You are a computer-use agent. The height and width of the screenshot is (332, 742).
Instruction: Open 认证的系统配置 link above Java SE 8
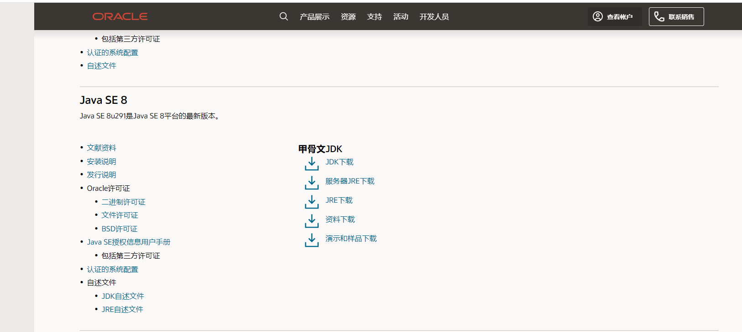pos(112,53)
